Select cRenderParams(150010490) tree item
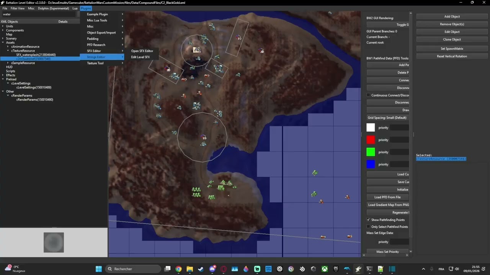The width and height of the screenshot is (490, 275). click(x=34, y=100)
